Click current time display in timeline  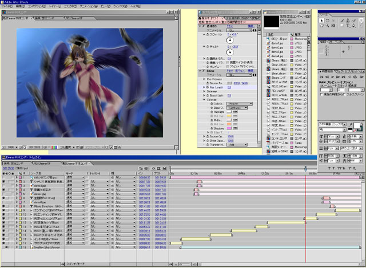(9, 168)
